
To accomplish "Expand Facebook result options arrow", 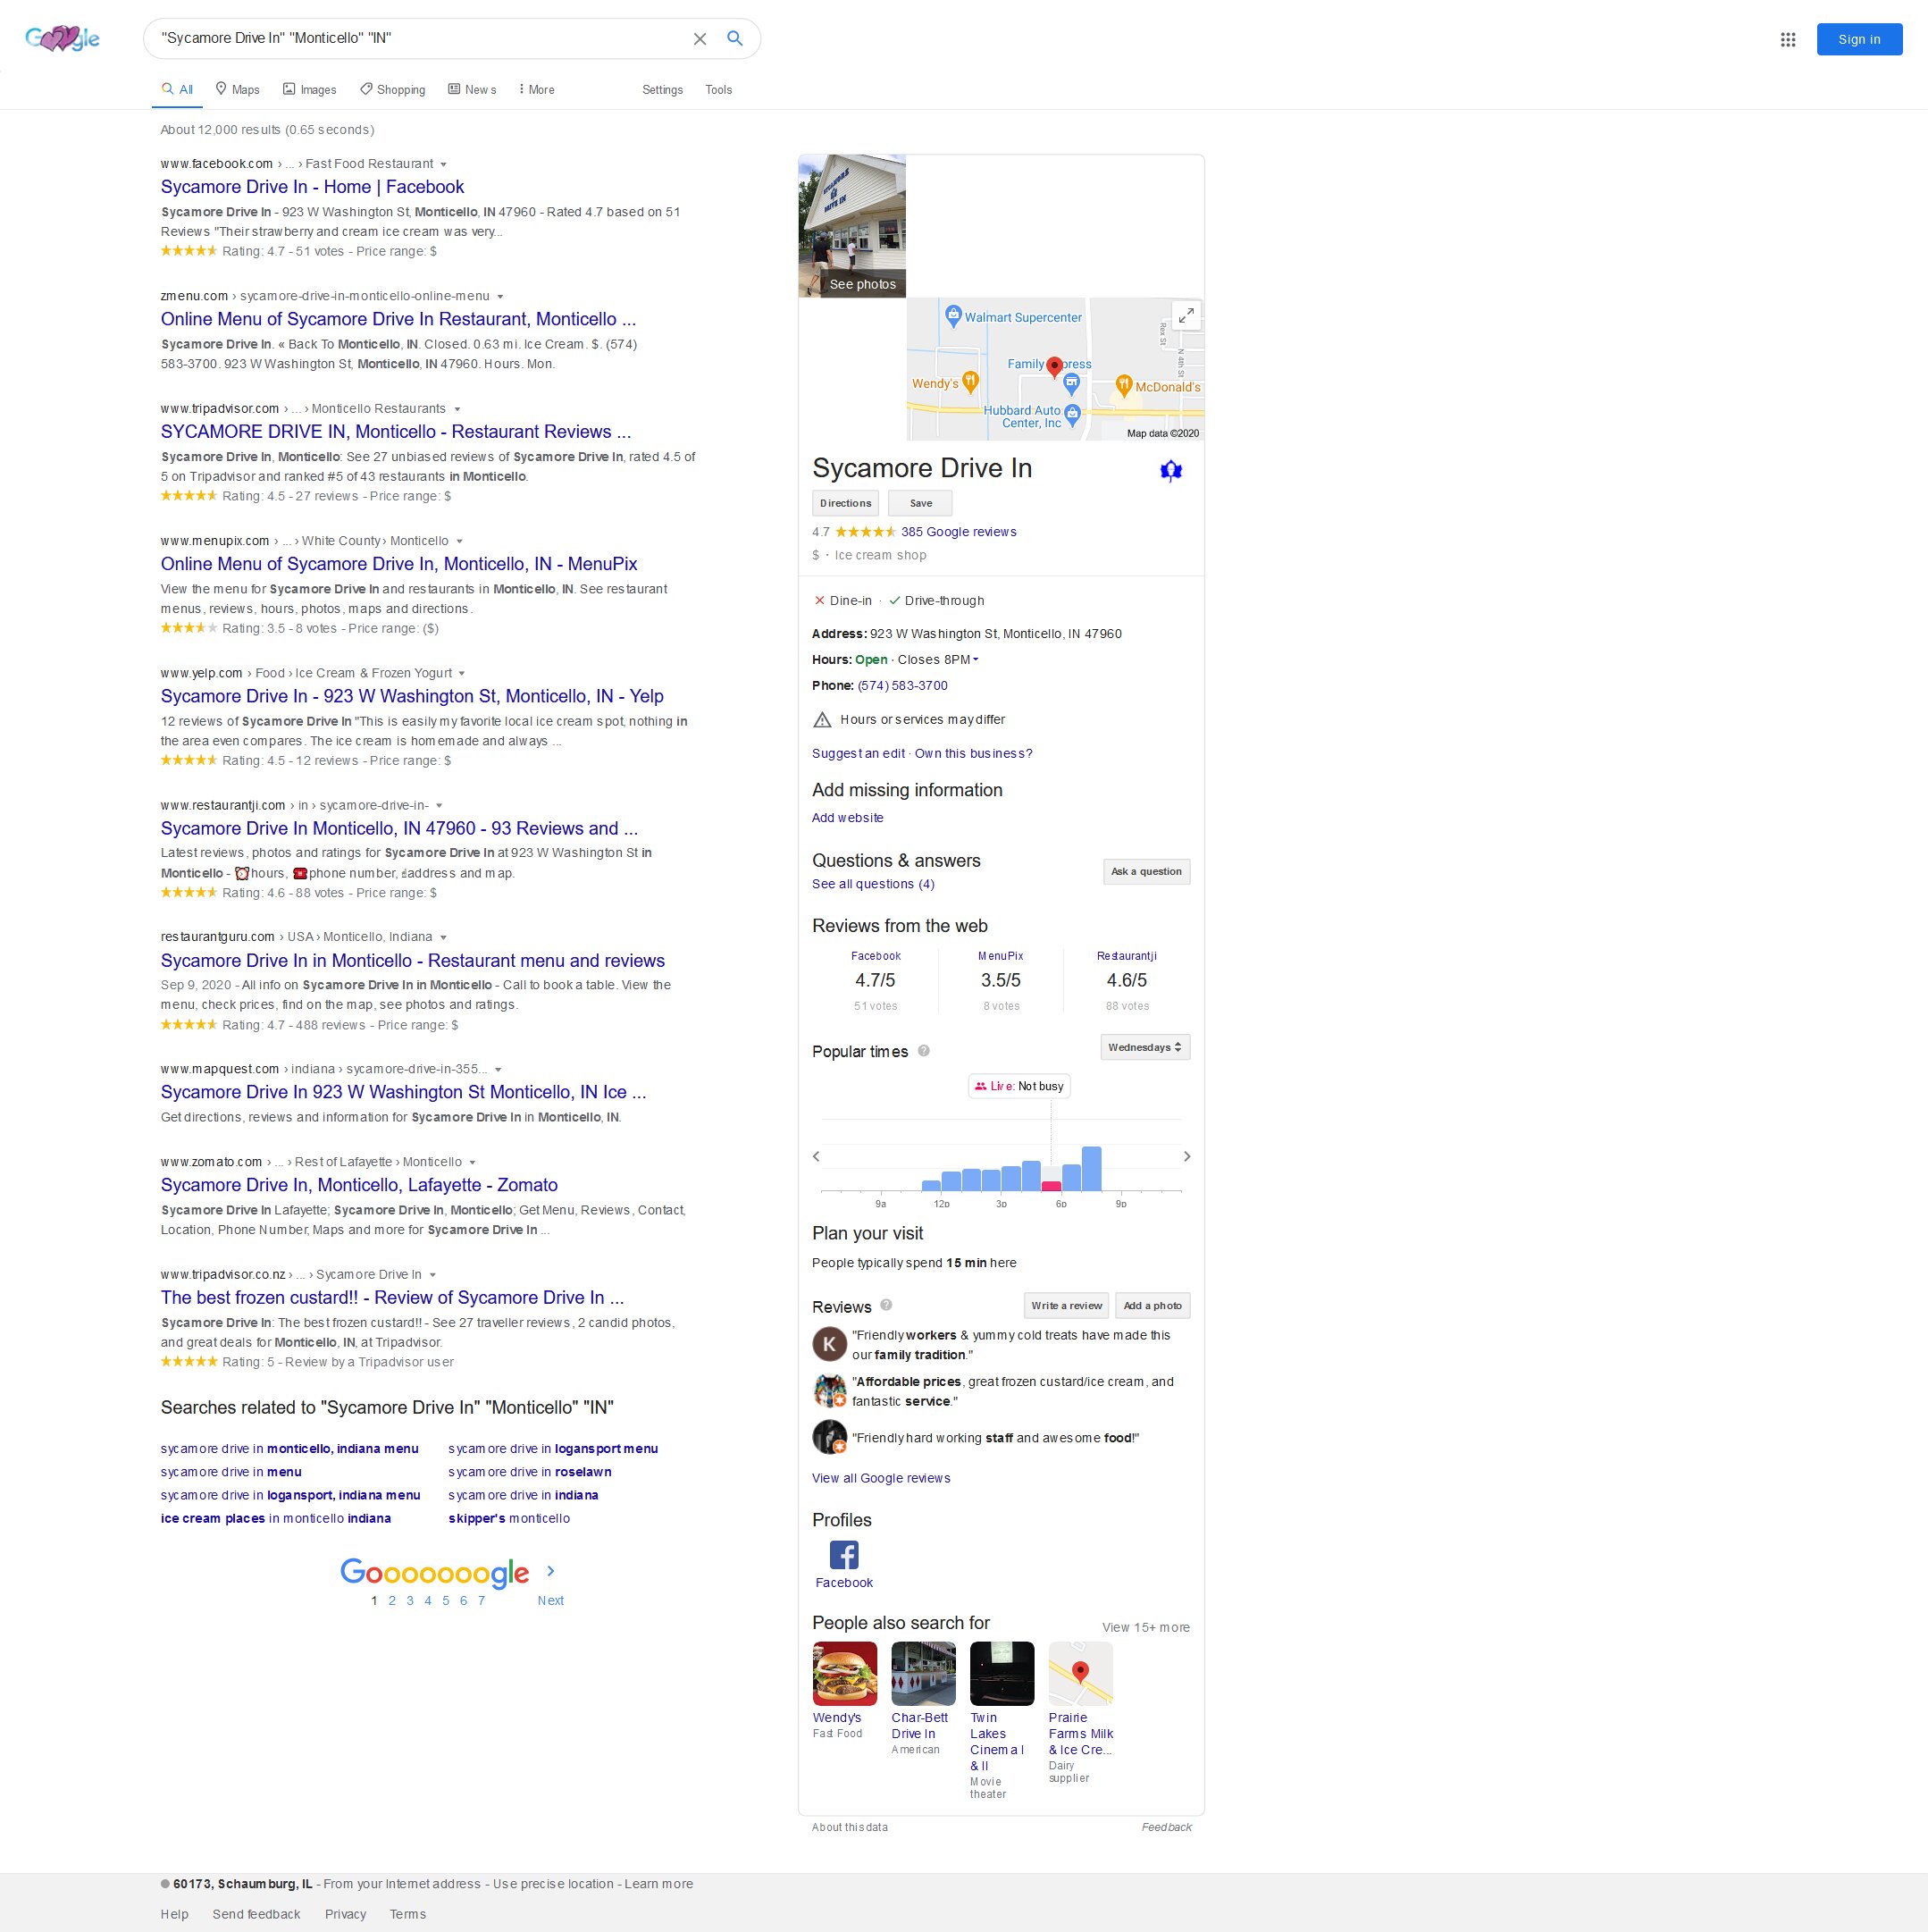I will (443, 164).
